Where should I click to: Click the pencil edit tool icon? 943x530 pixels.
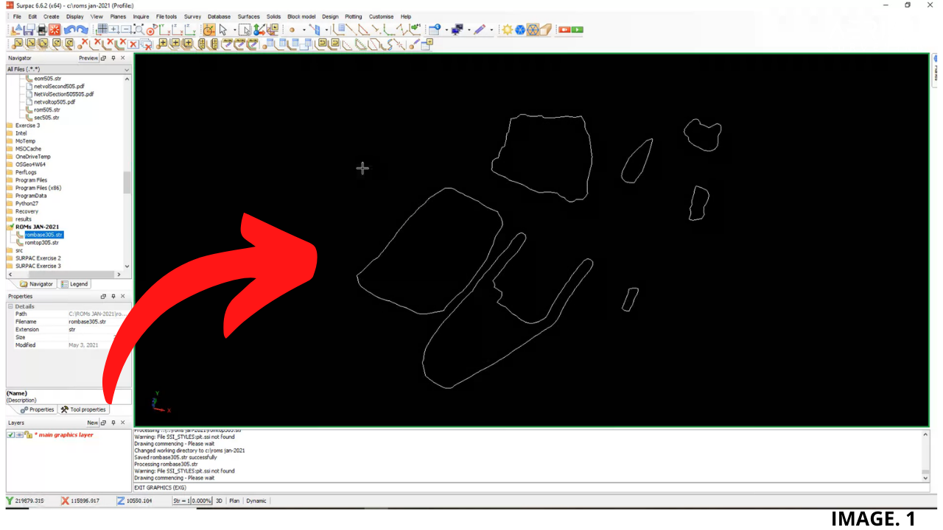tap(479, 29)
